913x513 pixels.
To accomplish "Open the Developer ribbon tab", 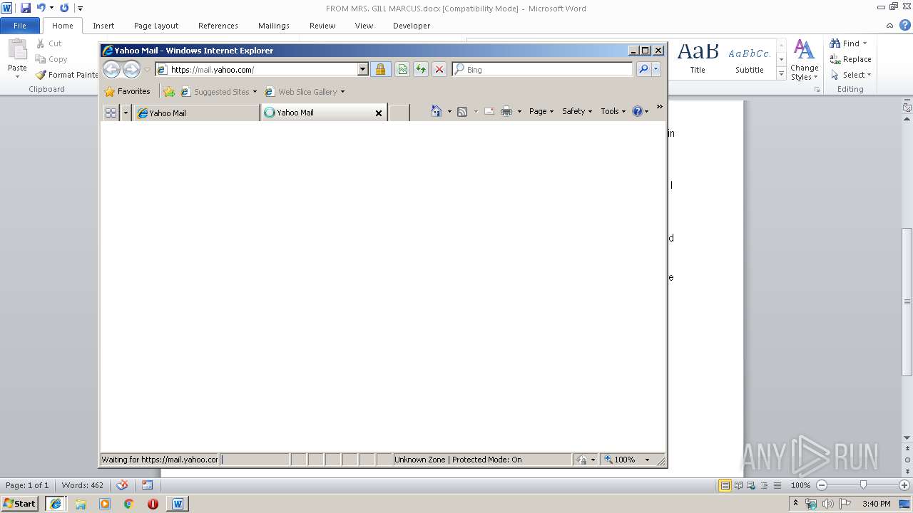I will pos(412,26).
